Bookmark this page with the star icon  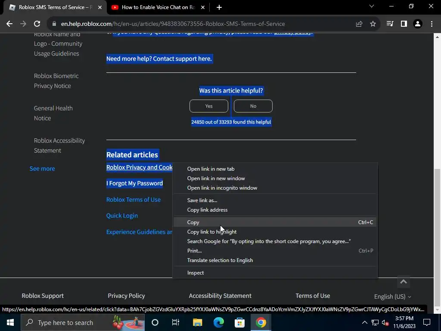coord(373,24)
